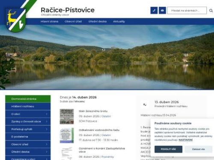The width and height of the screenshot is (214, 160).
Task: Open the E-podatelna sidebar item
Action: [28, 137]
